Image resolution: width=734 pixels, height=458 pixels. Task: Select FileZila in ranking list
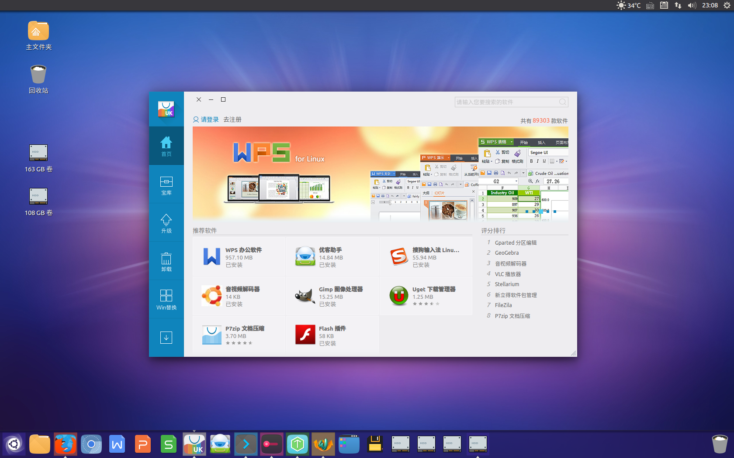pyautogui.click(x=503, y=305)
